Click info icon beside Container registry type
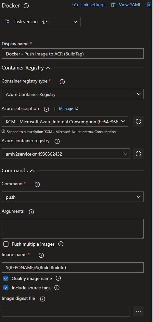 tap(62, 82)
